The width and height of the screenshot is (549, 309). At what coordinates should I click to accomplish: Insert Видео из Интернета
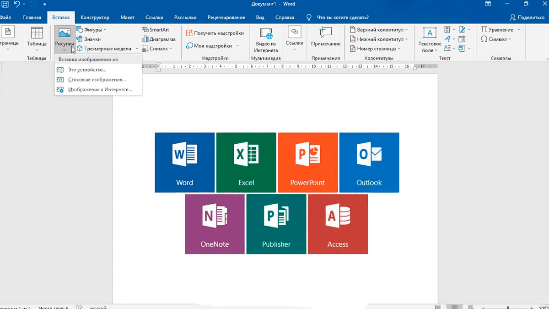(266, 40)
